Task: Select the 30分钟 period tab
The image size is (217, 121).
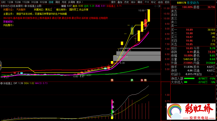Action: coord(34,2)
